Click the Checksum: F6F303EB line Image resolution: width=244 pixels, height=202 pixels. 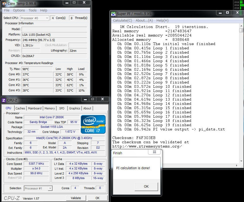(134, 138)
